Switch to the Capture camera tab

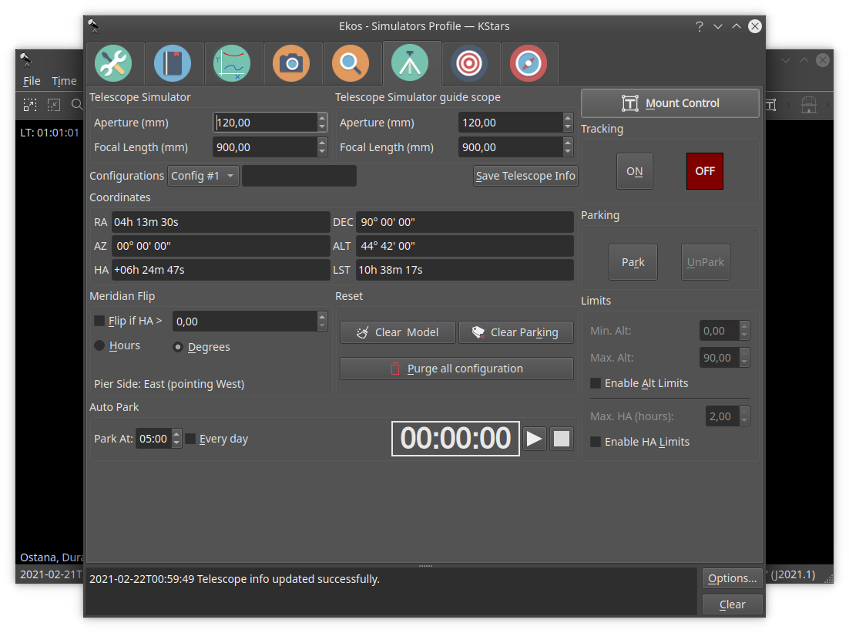coord(291,63)
